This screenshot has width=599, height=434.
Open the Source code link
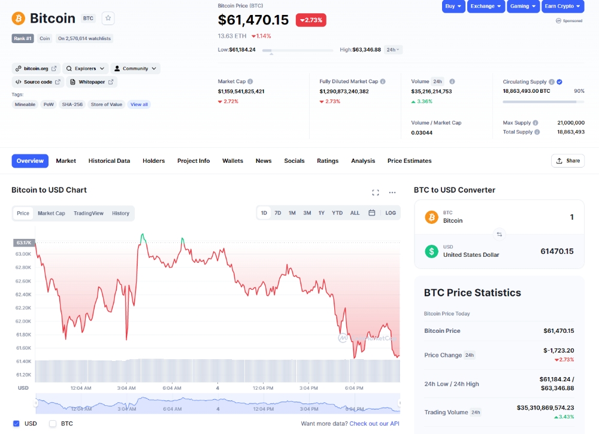coord(38,81)
